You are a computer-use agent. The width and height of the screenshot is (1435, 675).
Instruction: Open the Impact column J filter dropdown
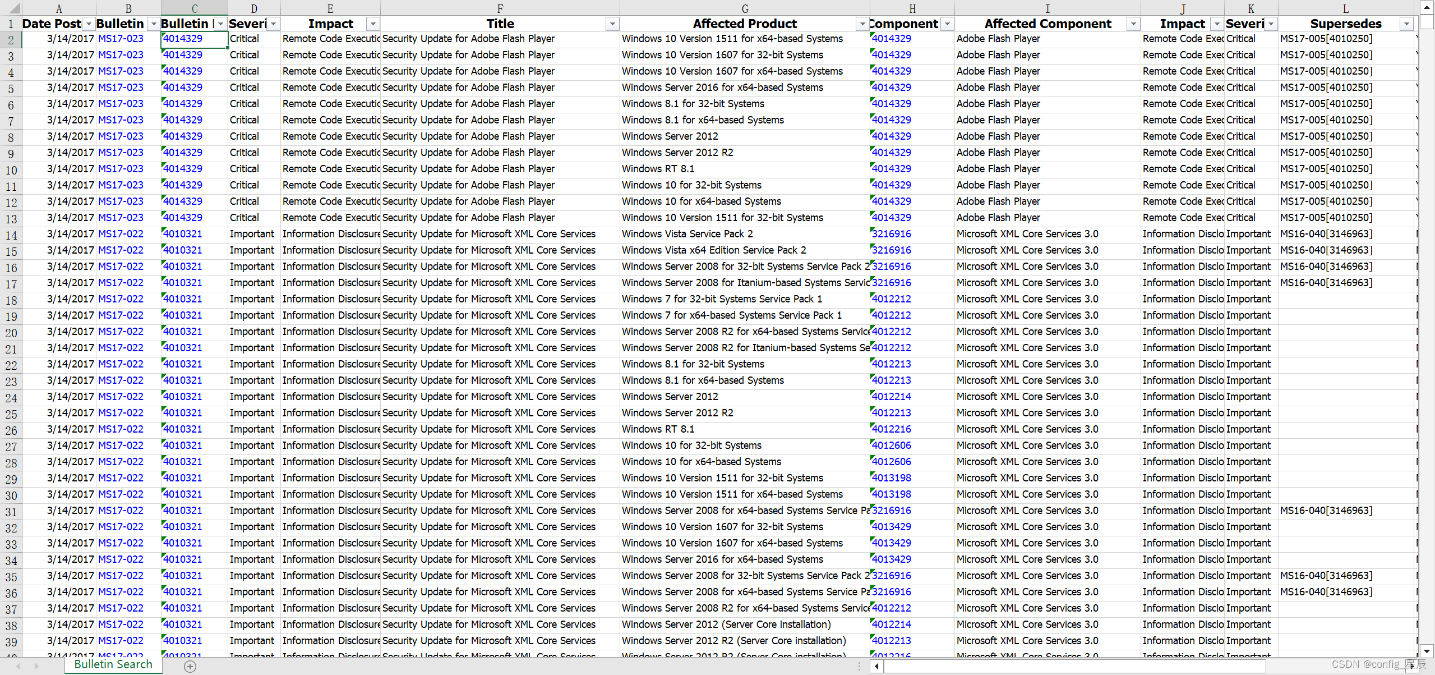(1217, 24)
